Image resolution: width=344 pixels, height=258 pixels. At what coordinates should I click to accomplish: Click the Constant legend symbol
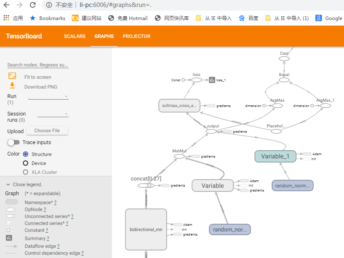pos(8,230)
